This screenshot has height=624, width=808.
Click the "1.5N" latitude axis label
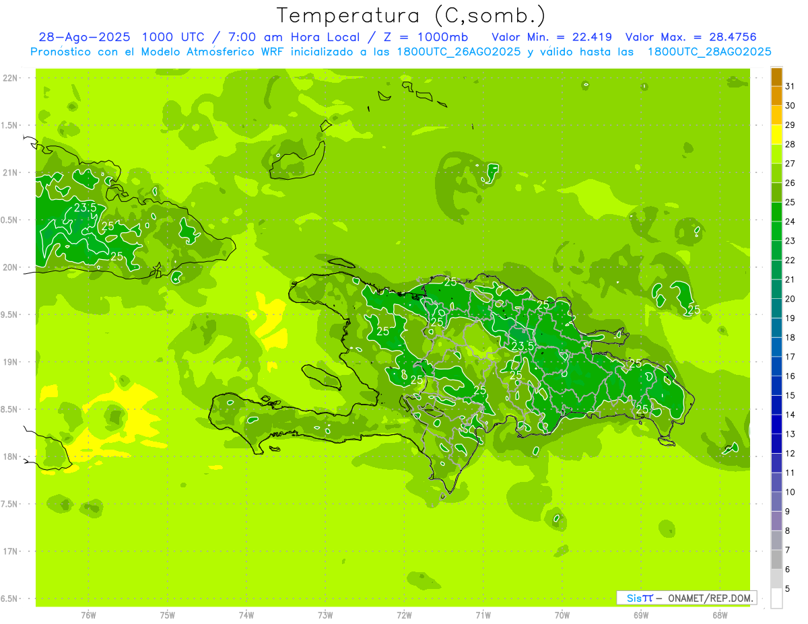[10, 125]
